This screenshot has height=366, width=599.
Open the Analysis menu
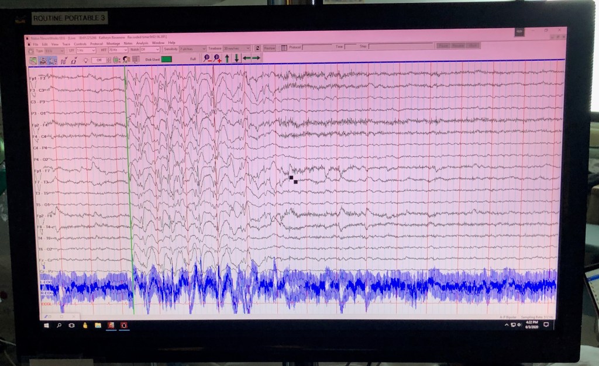tap(142, 43)
